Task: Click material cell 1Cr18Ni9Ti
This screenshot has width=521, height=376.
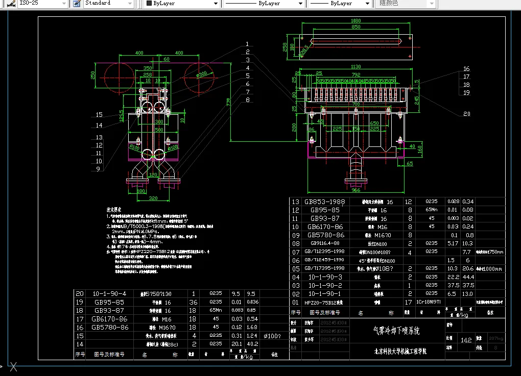Action: pyautogui.click(x=429, y=302)
